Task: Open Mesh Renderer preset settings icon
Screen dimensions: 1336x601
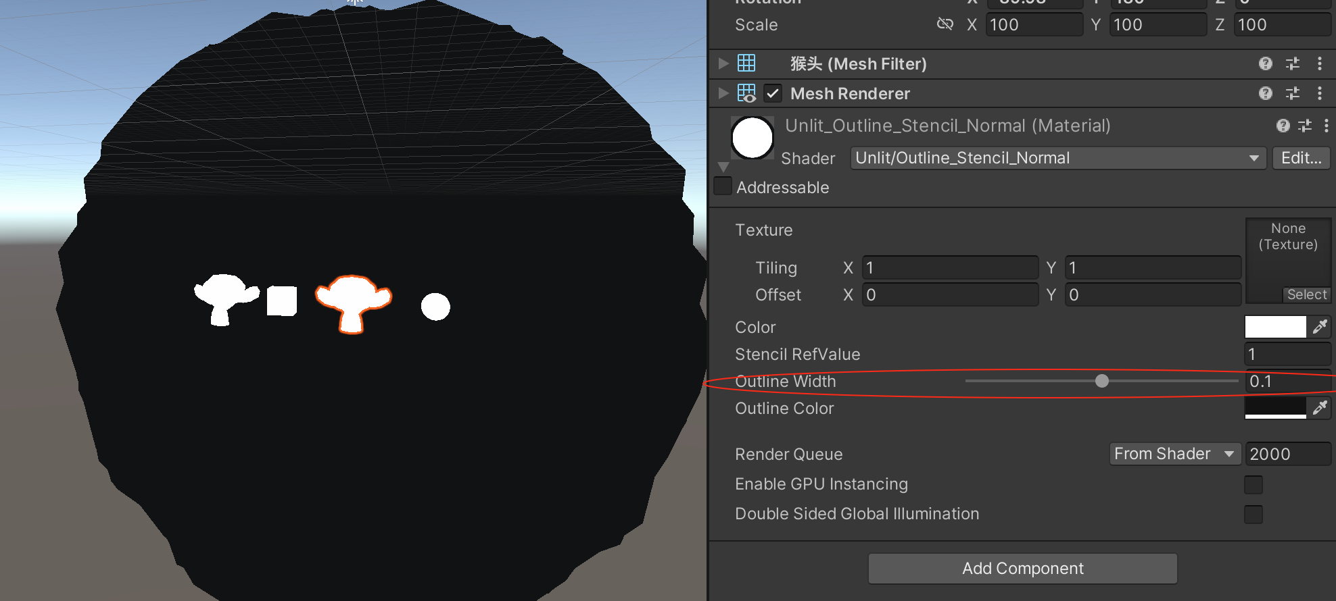Action: point(1292,93)
